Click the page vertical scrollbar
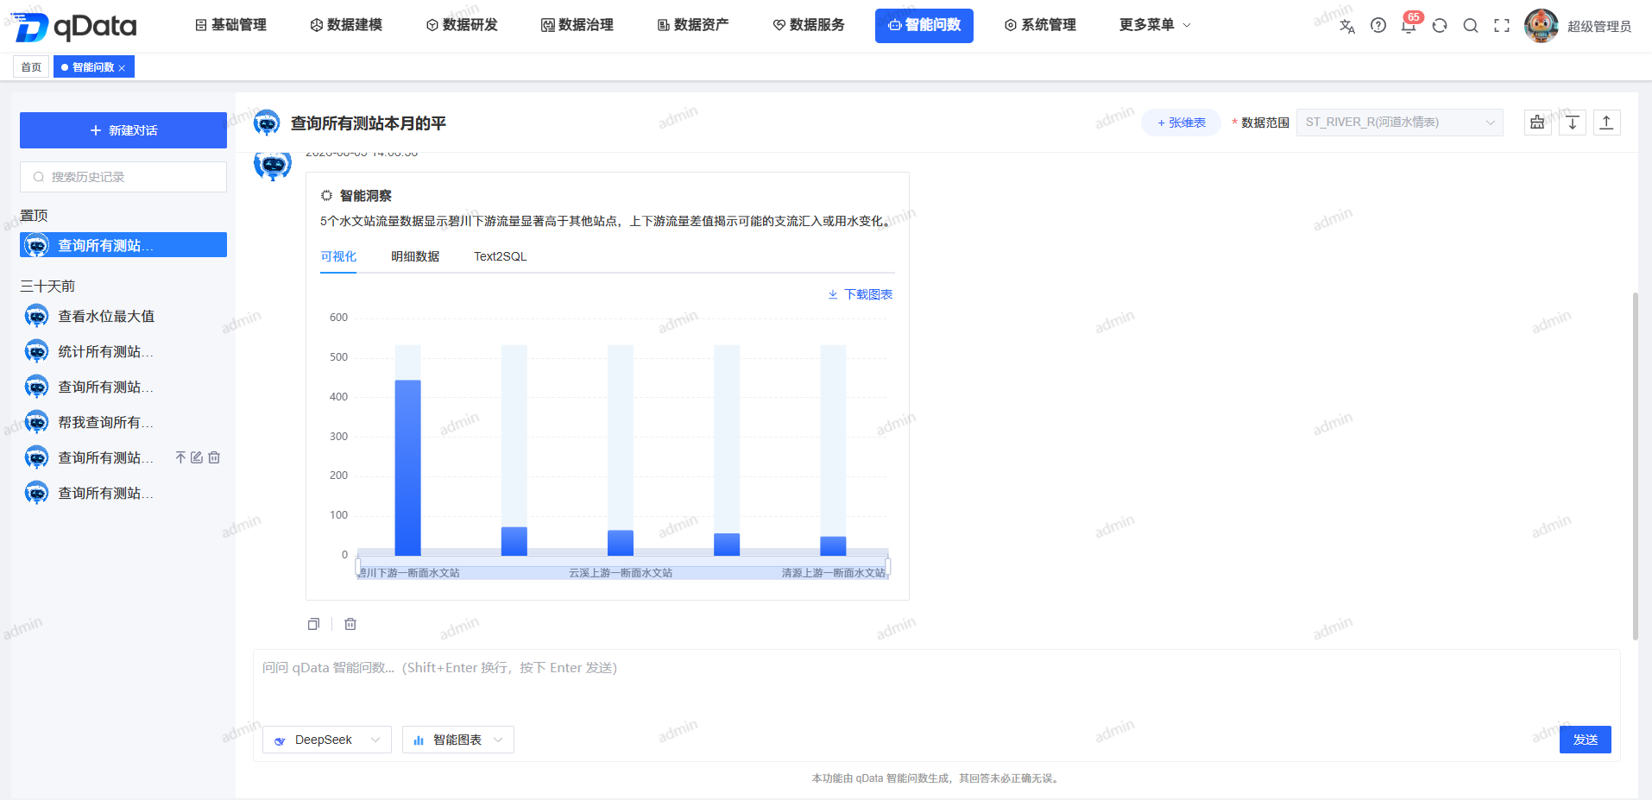Image resolution: width=1652 pixels, height=800 pixels. coord(1635,466)
